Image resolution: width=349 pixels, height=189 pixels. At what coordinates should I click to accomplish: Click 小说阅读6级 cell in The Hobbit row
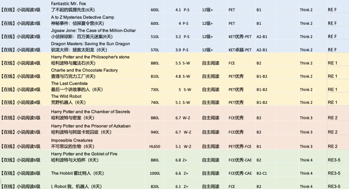(20, 173)
